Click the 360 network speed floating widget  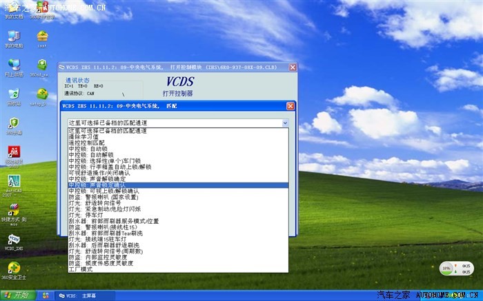(457, 269)
